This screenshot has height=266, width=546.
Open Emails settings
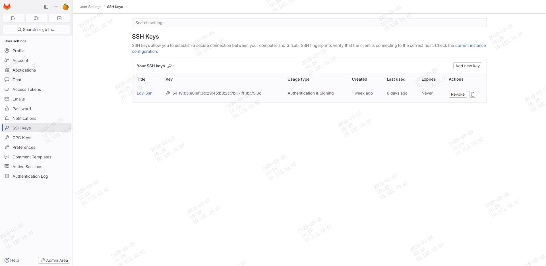36,99
